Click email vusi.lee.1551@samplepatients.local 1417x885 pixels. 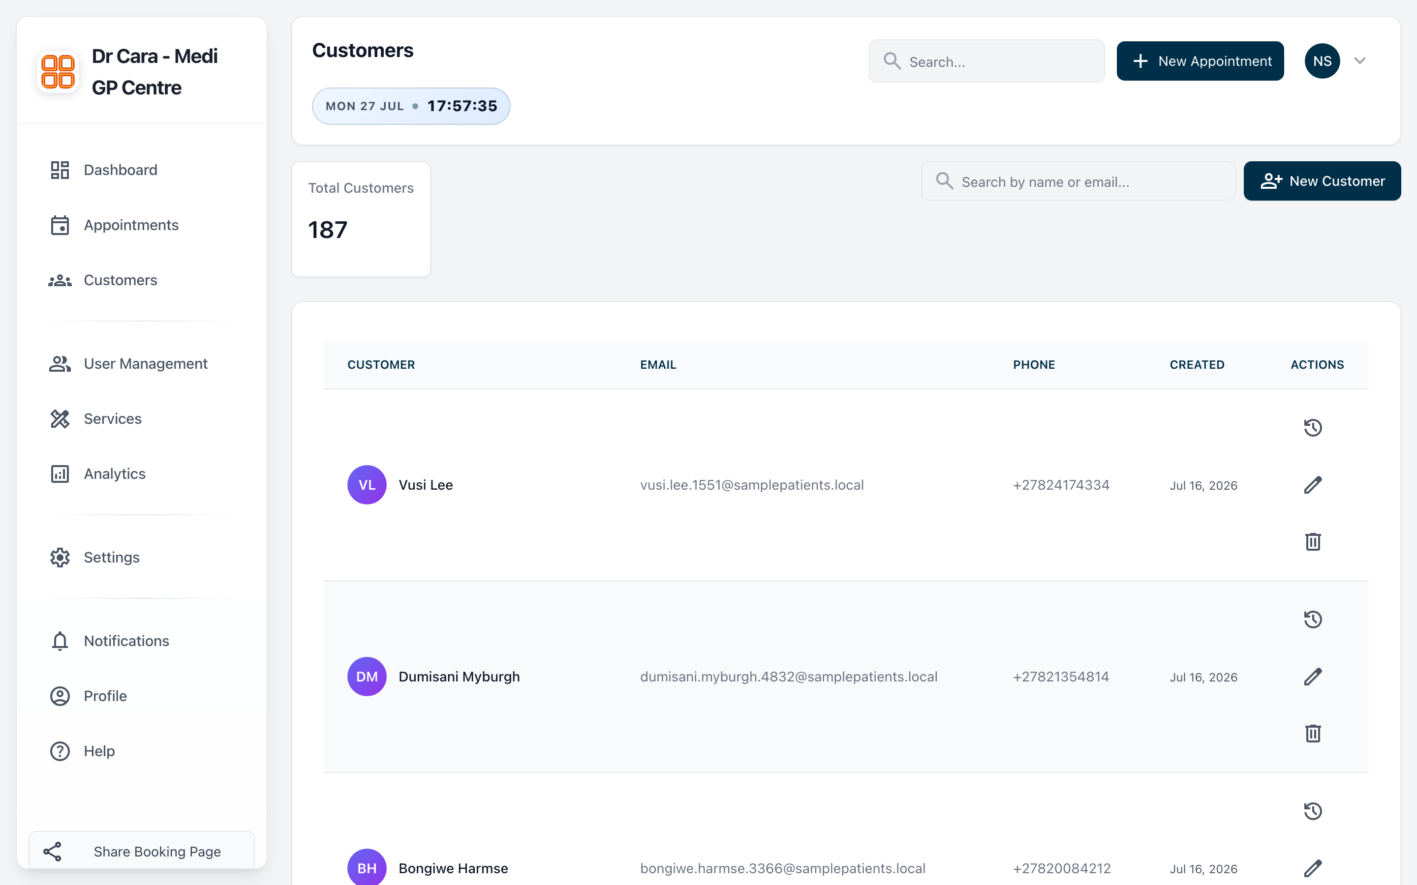[752, 485]
